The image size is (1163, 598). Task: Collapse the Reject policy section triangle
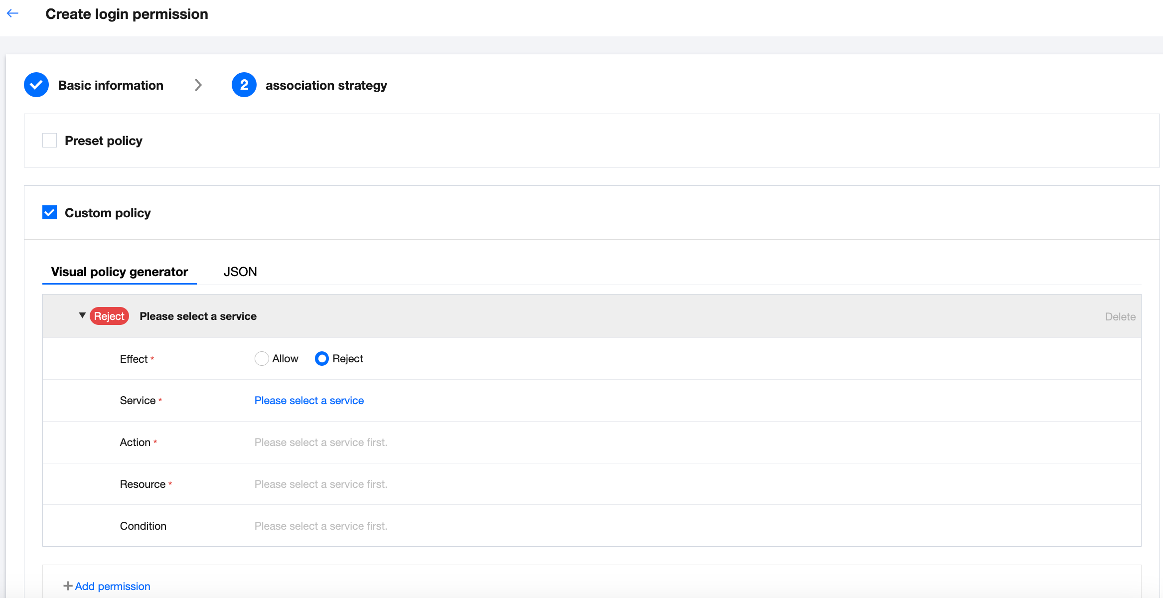(82, 316)
